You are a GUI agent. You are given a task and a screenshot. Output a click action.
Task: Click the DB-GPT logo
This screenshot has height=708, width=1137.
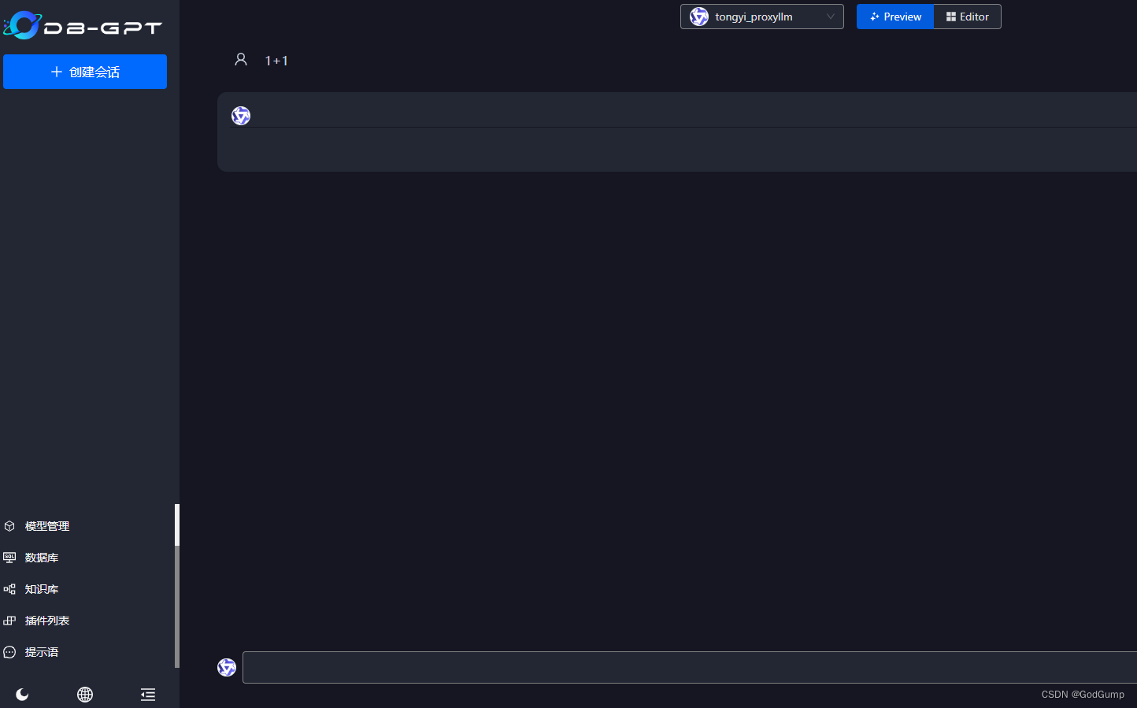pyautogui.click(x=83, y=26)
